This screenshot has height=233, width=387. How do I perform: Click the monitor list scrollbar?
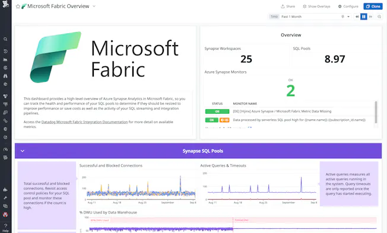(376, 112)
